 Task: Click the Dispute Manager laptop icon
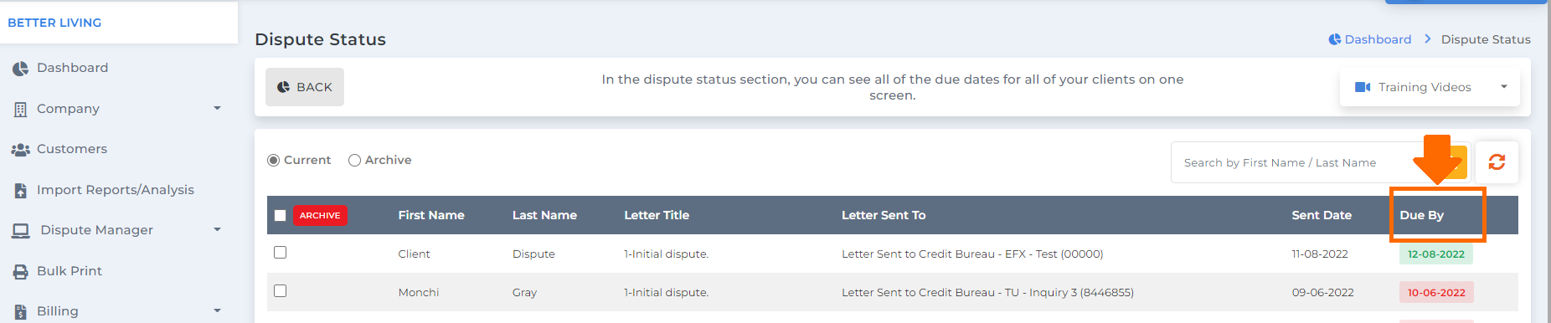(x=21, y=230)
